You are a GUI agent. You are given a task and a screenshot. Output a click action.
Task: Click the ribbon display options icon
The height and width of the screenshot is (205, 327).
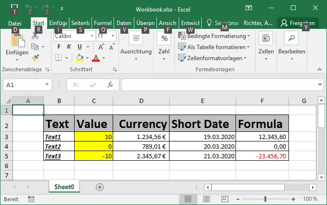click(249, 8)
